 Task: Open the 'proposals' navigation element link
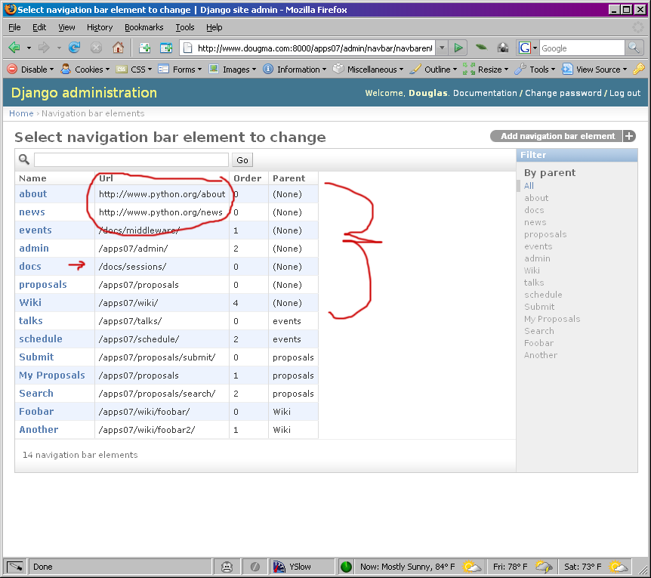(x=43, y=285)
